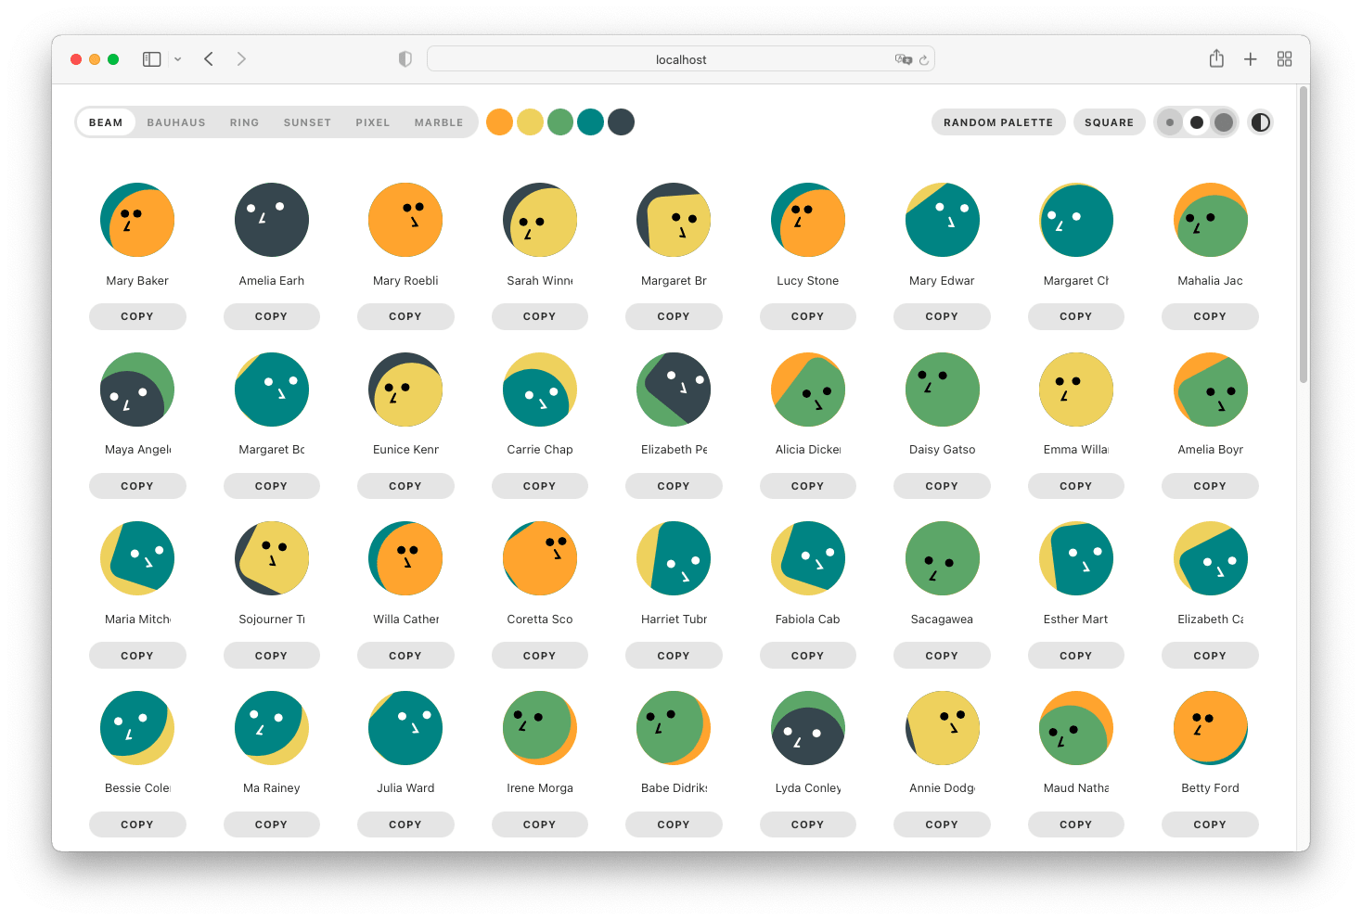This screenshot has width=1362, height=920.
Task: Open the sidebar dropdown chevron
Action: click(x=178, y=59)
